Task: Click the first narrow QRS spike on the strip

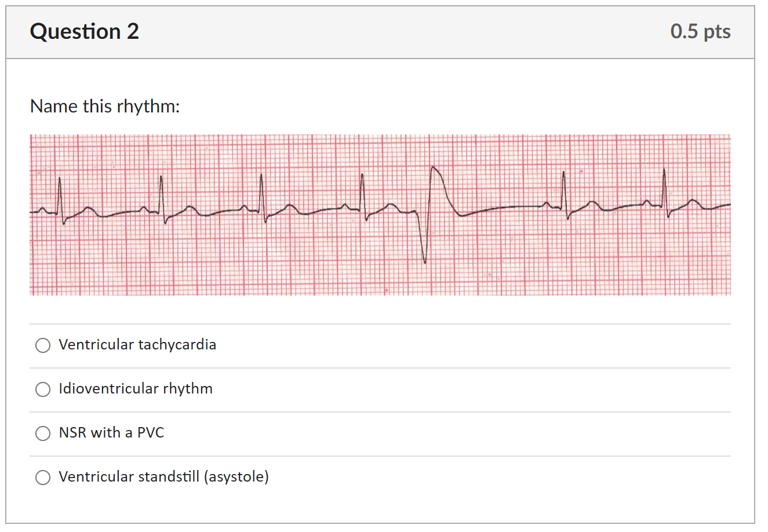Action: tap(60, 201)
